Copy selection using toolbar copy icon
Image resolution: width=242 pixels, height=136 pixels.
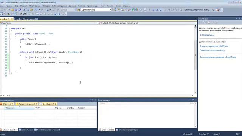(x=28, y=10)
